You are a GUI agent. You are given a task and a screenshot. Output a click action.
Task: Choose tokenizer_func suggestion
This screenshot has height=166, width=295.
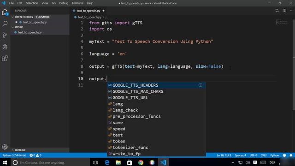pyautogui.click(x=157, y=148)
